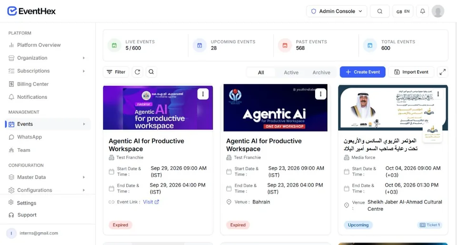This screenshot has width=457, height=245.
Task: Expand the Configurations submenu arrow
Action: [84, 190]
